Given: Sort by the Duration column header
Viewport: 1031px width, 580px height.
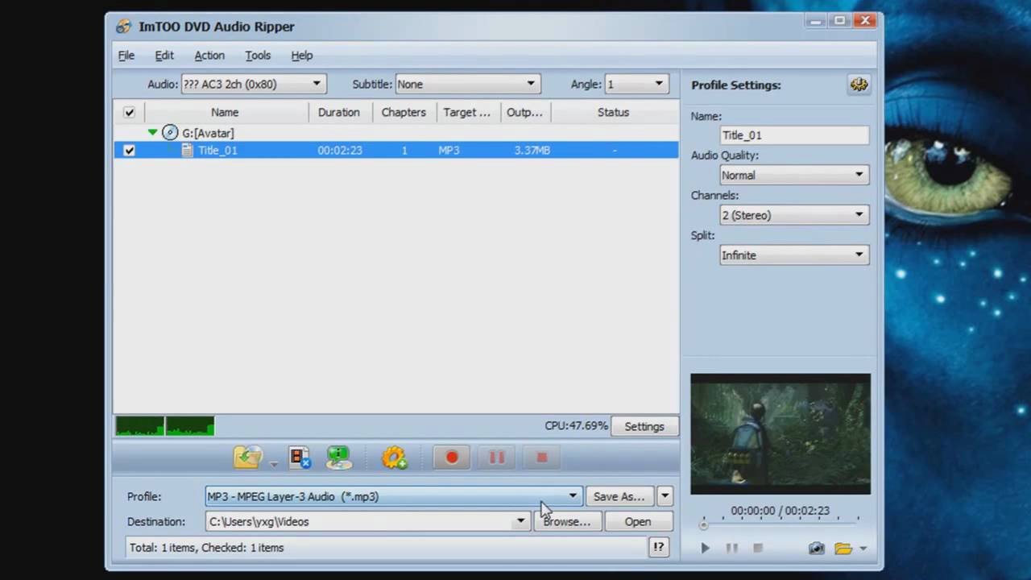Looking at the screenshot, I should pos(339,112).
